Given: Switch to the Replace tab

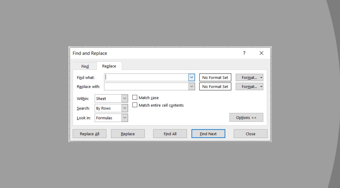Looking at the screenshot, I should [x=109, y=66].
